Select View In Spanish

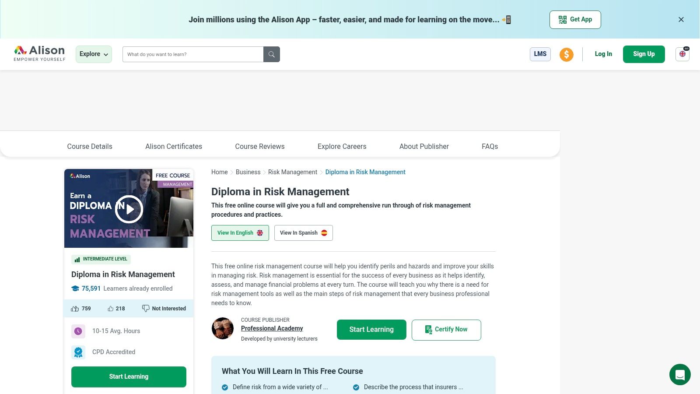[304, 233]
